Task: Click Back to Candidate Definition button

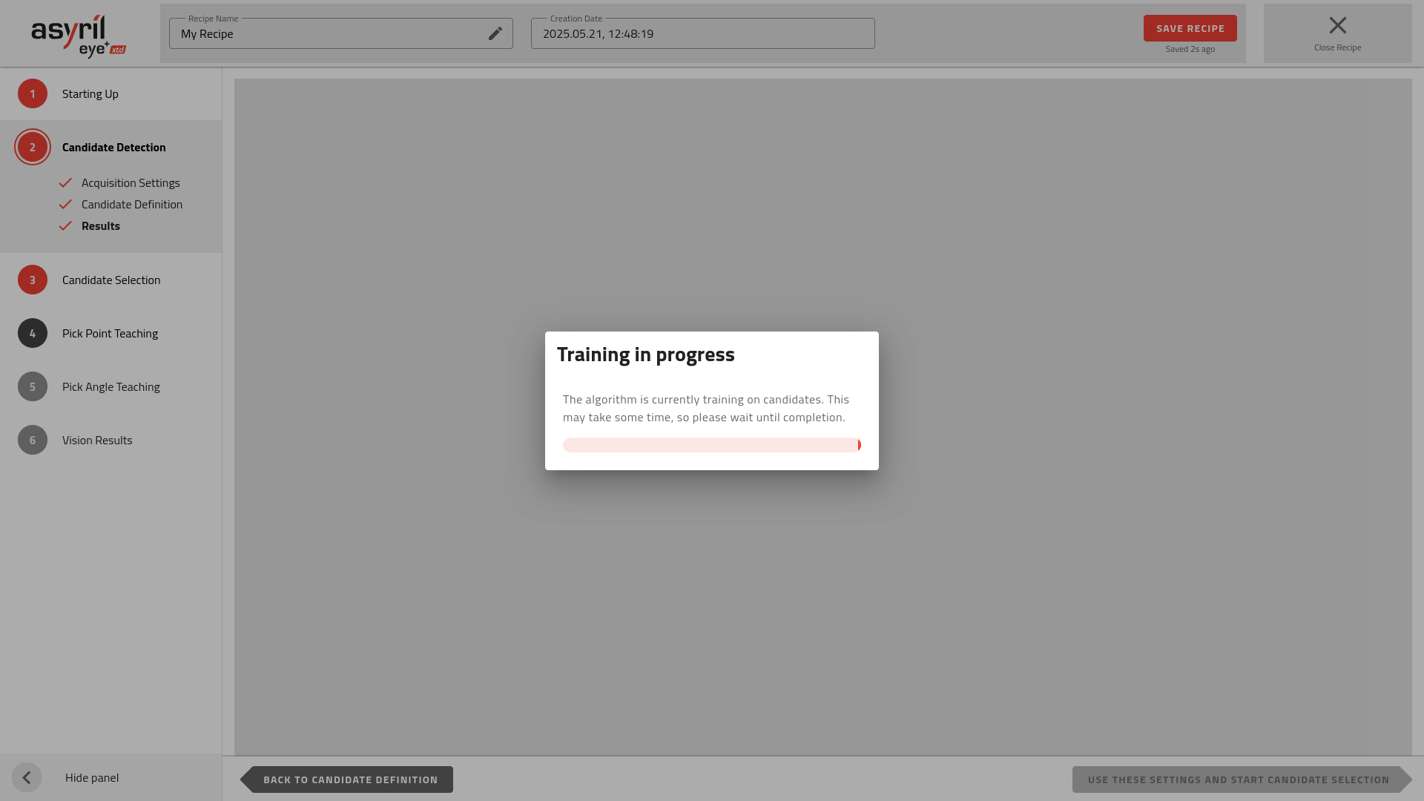Action: [x=346, y=779]
